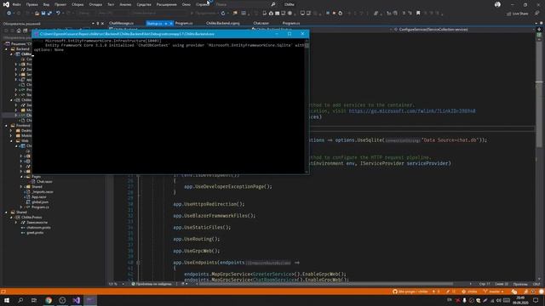Expand the Desktop folder in Frontend
Viewport: 545px width, 306px height.
pos(11,131)
